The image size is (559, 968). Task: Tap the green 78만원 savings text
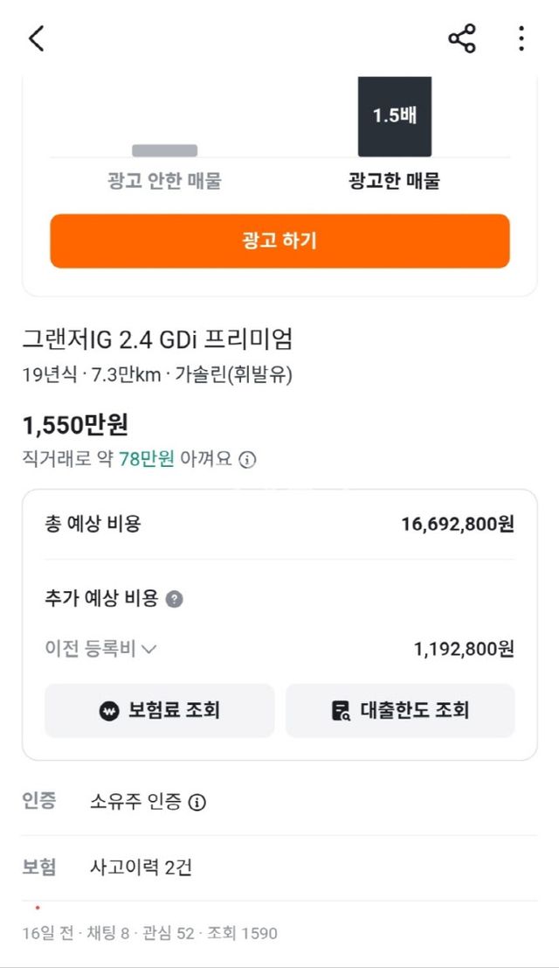pos(147,459)
